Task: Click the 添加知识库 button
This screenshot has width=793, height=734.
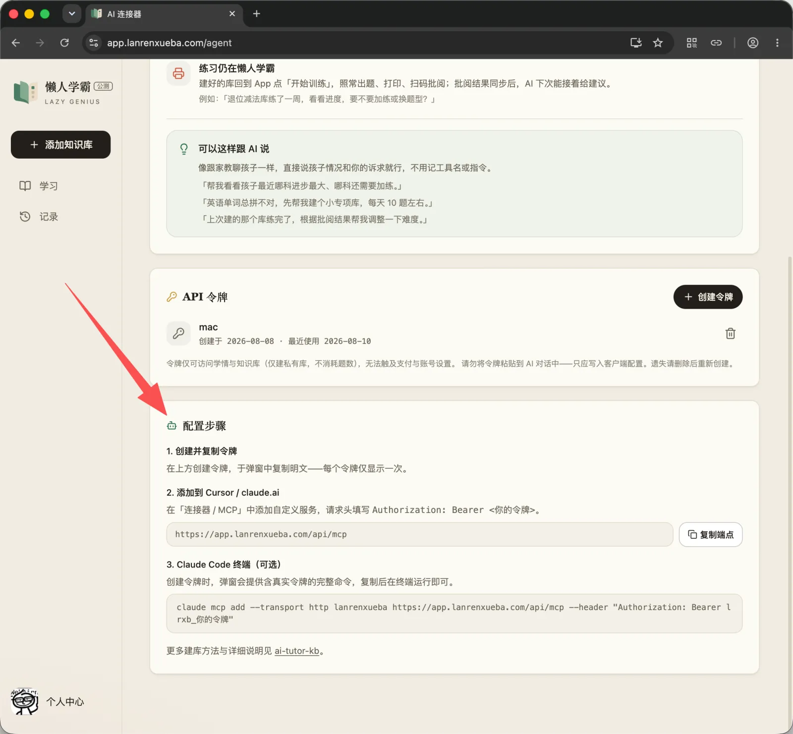Action: click(x=60, y=145)
